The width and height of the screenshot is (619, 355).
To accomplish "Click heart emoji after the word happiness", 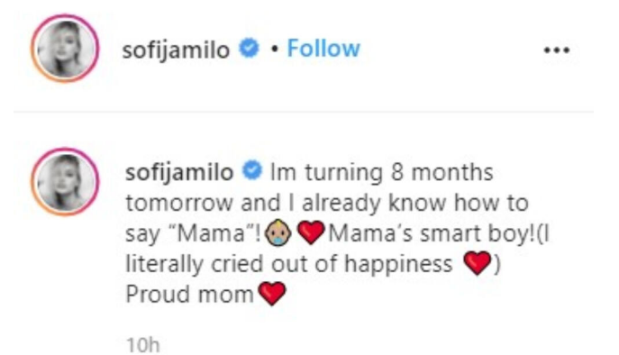I will tap(478, 263).
